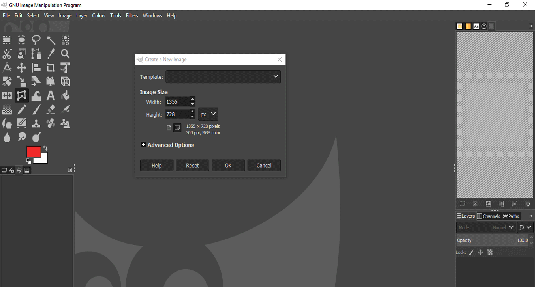
Task: Select the Paths tool in the toolbox
Action: pos(36,54)
